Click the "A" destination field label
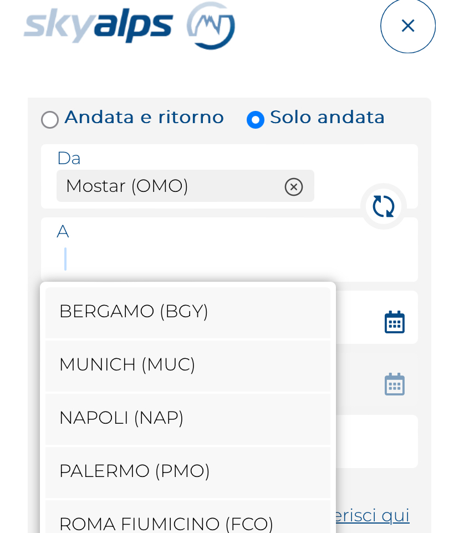The width and height of the screenshot is (459, 533). click(x=63, y=232)
